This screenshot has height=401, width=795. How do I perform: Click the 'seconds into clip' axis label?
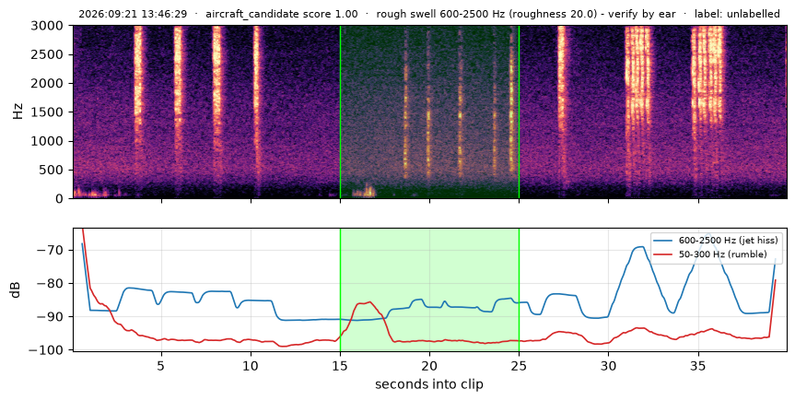point(429,384)
